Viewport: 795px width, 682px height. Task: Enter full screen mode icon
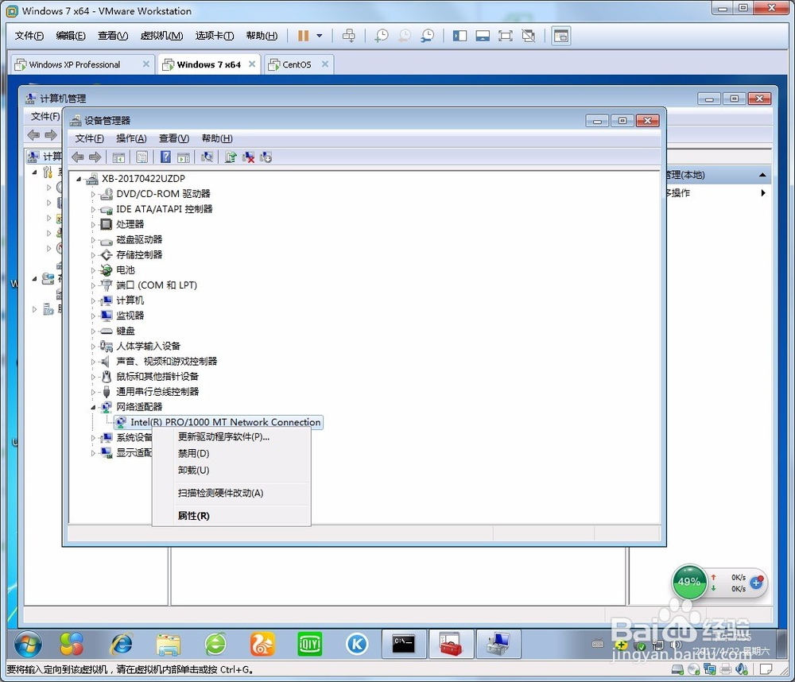506,36
